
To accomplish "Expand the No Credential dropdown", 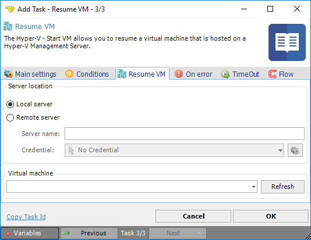I will click(x=280, y=150).
